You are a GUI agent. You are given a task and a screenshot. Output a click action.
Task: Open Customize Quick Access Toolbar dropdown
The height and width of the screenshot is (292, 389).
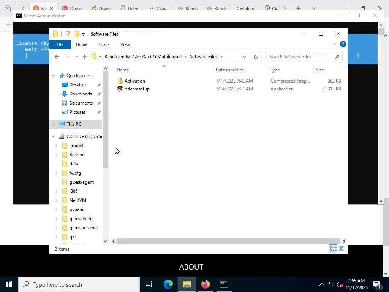(x=83, y=35)
